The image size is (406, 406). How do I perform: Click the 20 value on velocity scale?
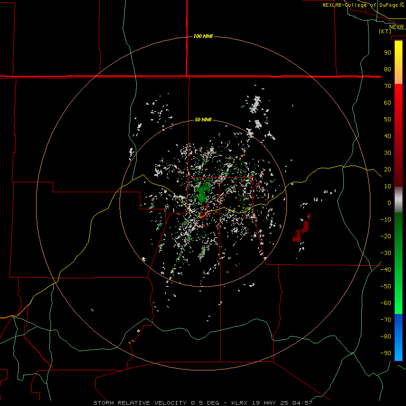[x=388, y=169]
